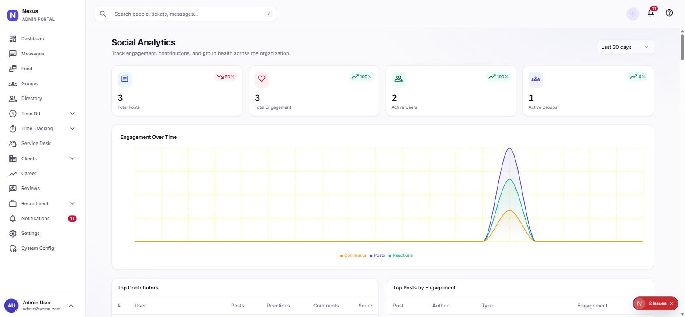Toggle Comments series in chart legend
The height and width of the screenshot is (317, 685).
[x=353, y=255]
